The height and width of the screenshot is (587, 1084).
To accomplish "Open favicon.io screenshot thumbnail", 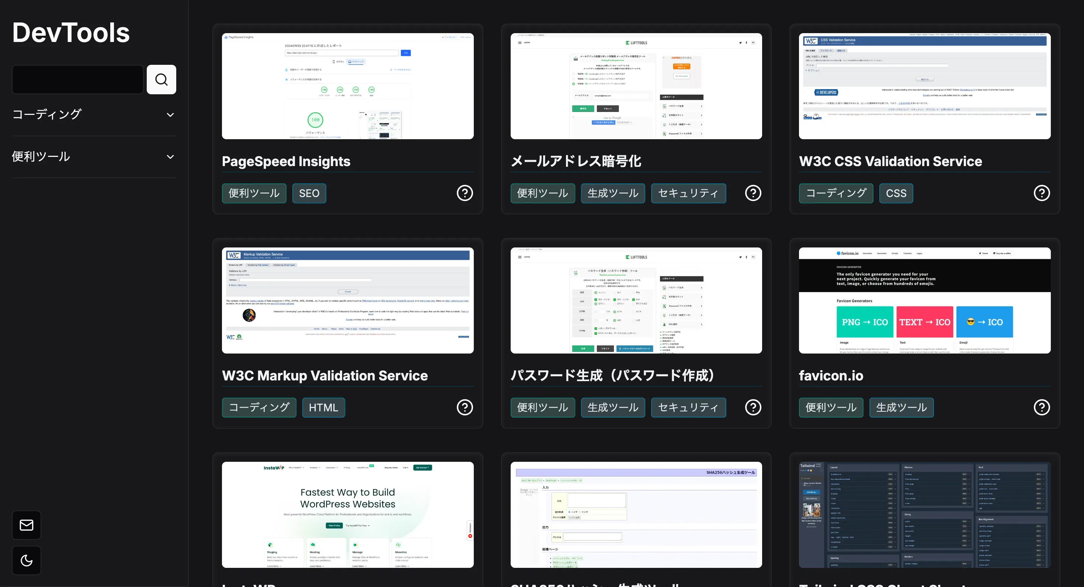I will pyautogui.click(x=924, y=300).
